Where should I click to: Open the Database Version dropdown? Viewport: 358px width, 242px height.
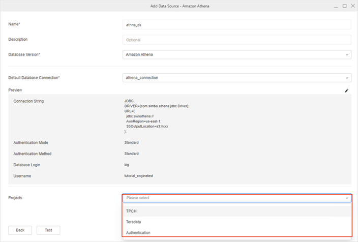pyautogui.click(x=236, y=54)
